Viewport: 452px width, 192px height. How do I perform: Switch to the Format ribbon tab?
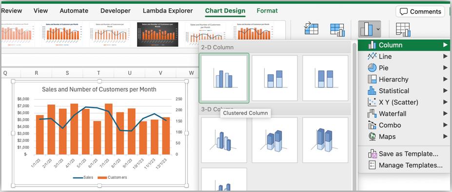(267, 11)
